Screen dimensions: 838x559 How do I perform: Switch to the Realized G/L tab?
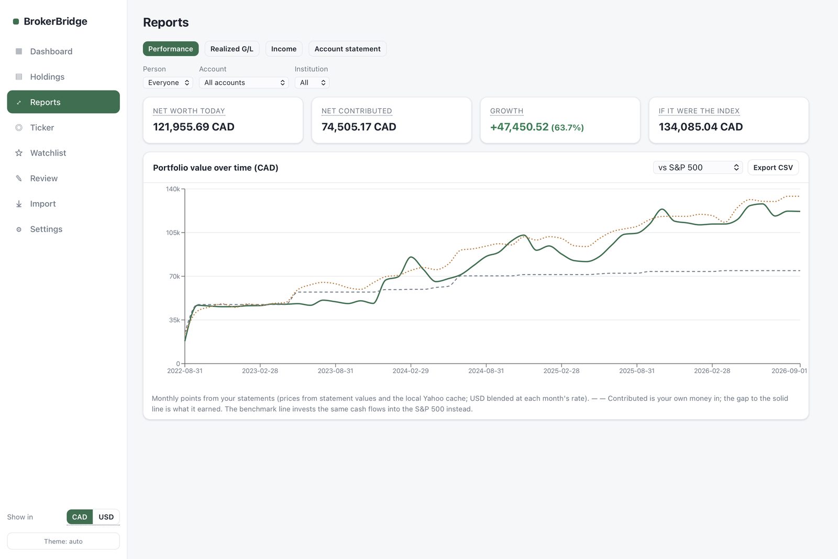231,49
